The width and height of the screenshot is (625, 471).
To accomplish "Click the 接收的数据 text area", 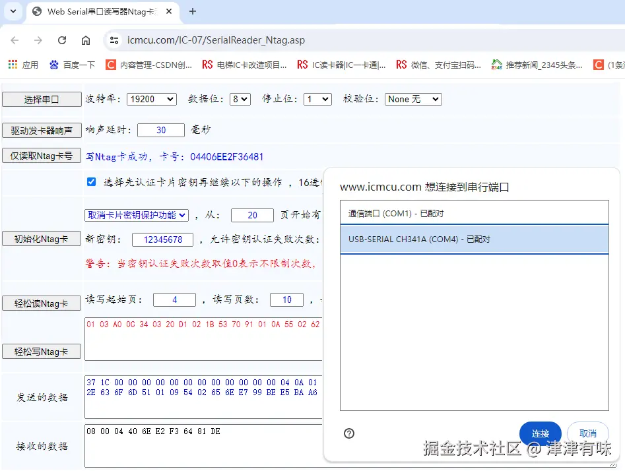I will (x=203, y=445).
